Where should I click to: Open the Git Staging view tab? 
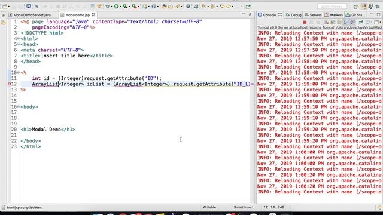pos(355,15)
